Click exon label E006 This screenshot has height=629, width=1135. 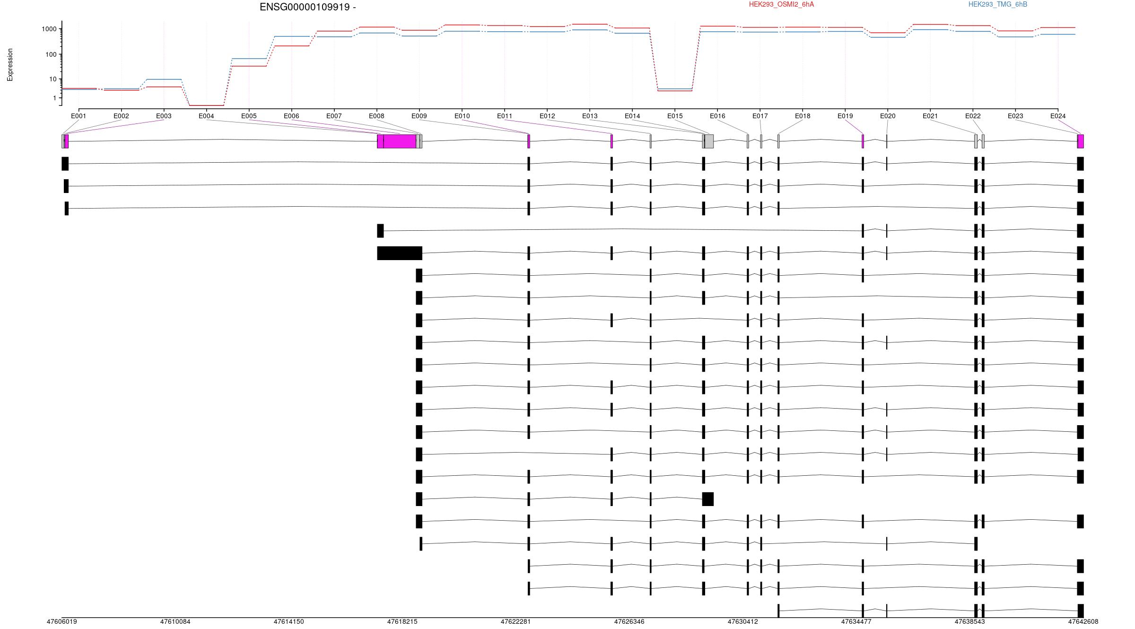pyautogui.click(x=291, y=116)
